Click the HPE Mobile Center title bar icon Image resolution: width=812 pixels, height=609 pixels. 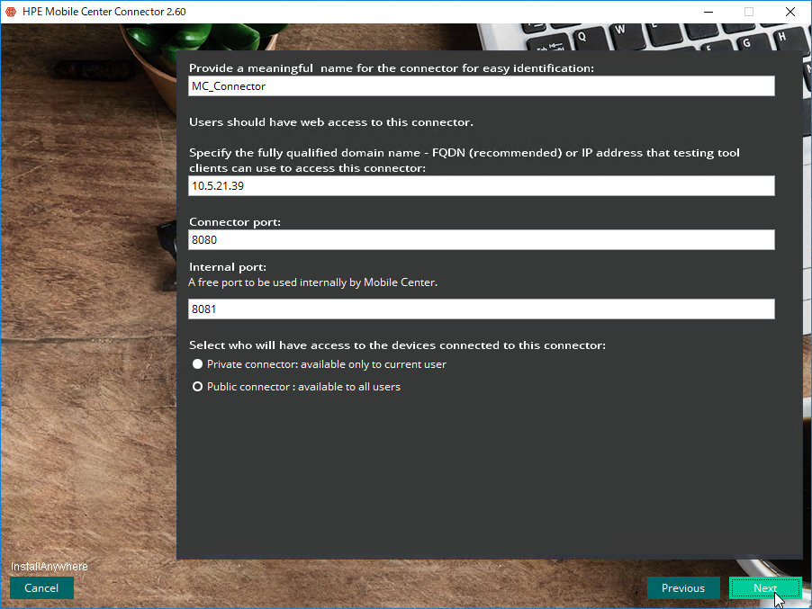coord(11,12)
